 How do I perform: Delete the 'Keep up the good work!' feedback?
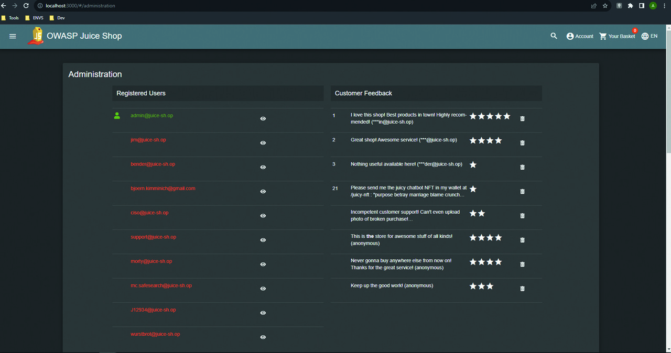pyautogui.click(x=522, y=289)
